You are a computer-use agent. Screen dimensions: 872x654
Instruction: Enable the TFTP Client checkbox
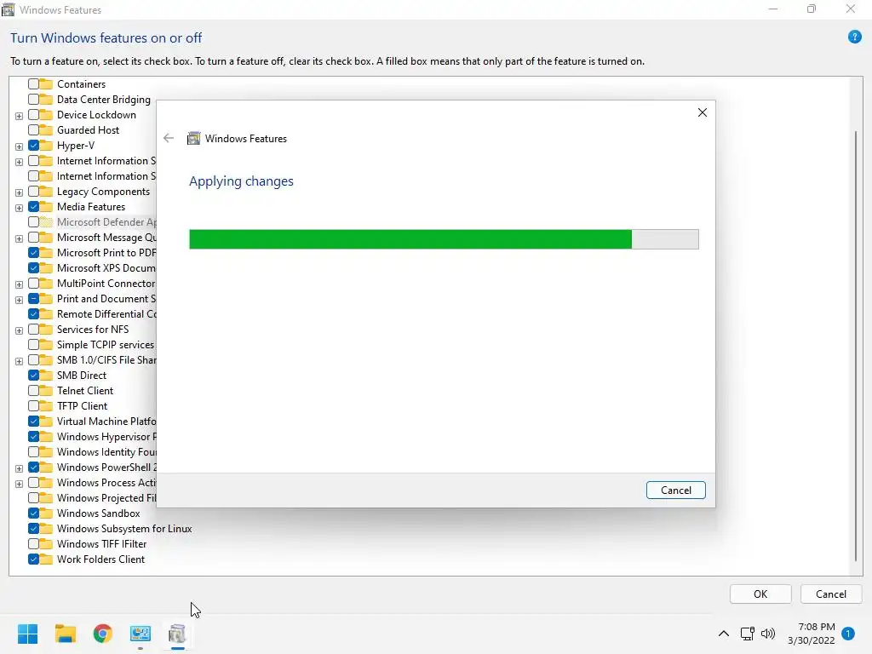tap(33, 406)
